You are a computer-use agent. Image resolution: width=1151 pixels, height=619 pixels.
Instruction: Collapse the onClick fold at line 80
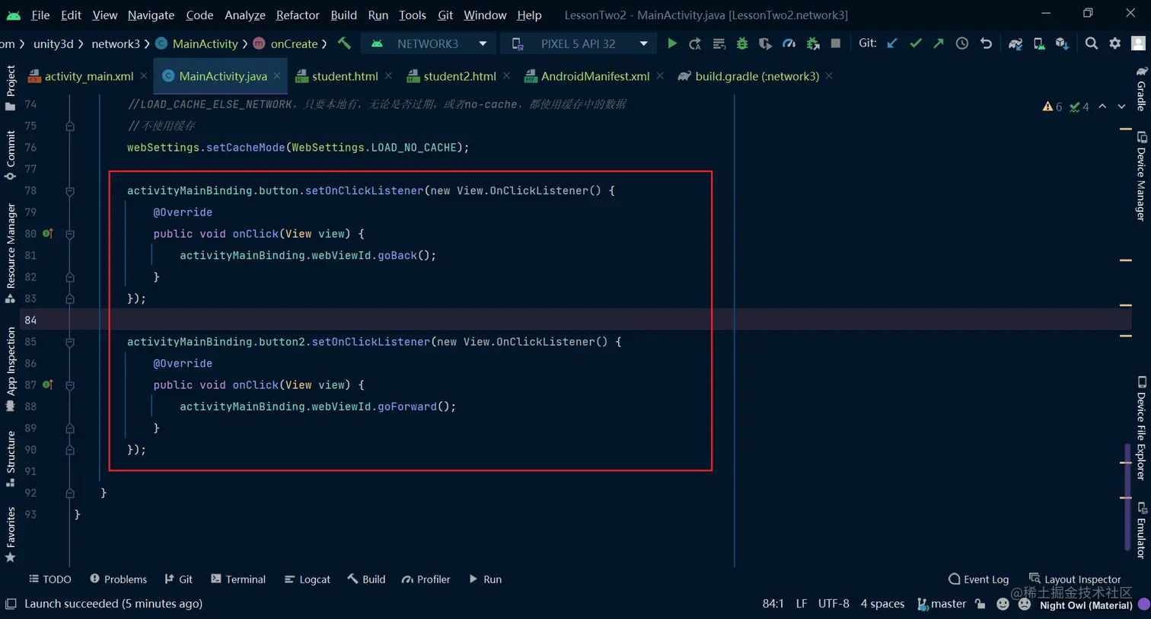(70, 235)
